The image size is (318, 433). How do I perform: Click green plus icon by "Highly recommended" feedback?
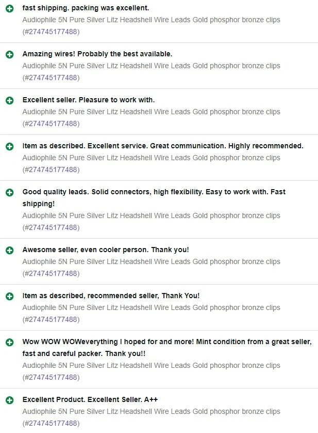pyautogui.click(x=9, y=146)
